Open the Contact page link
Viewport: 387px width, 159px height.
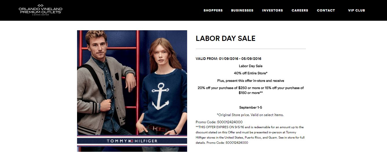[326, 10]
